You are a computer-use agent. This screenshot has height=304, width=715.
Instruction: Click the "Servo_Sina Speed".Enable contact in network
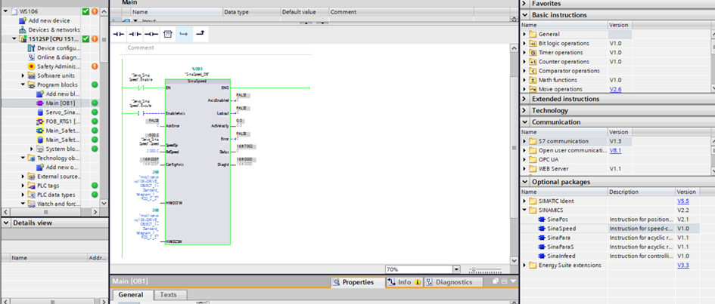tap(141, 88)
